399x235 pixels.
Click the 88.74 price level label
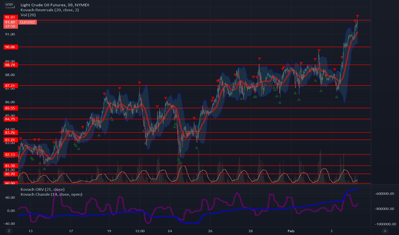click(10, 65)
